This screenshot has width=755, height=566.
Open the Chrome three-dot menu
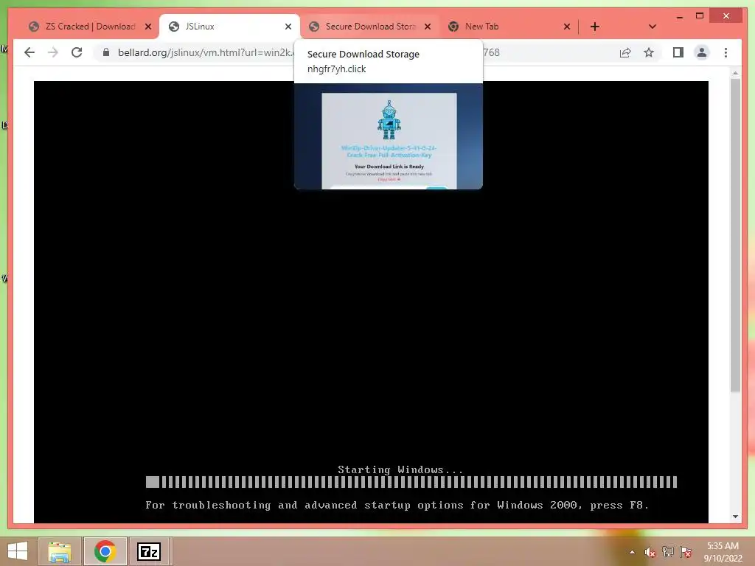tap(726, 52)
